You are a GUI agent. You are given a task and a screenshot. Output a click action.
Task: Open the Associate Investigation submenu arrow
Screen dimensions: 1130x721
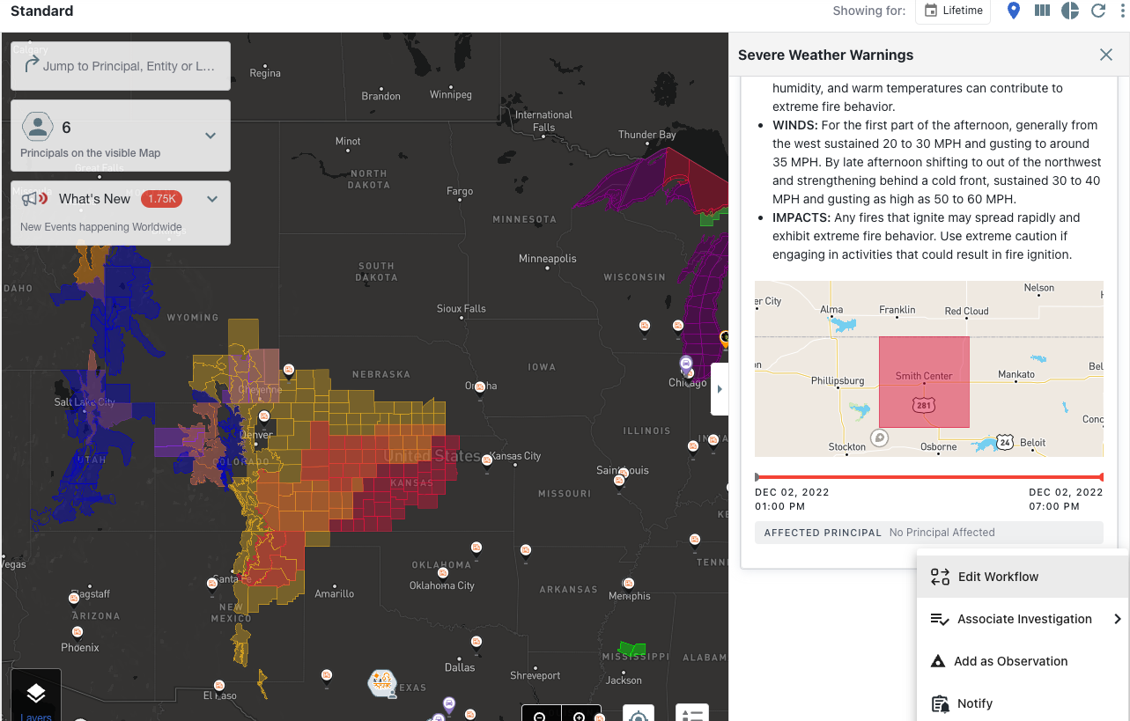[x=1117, y=619]
